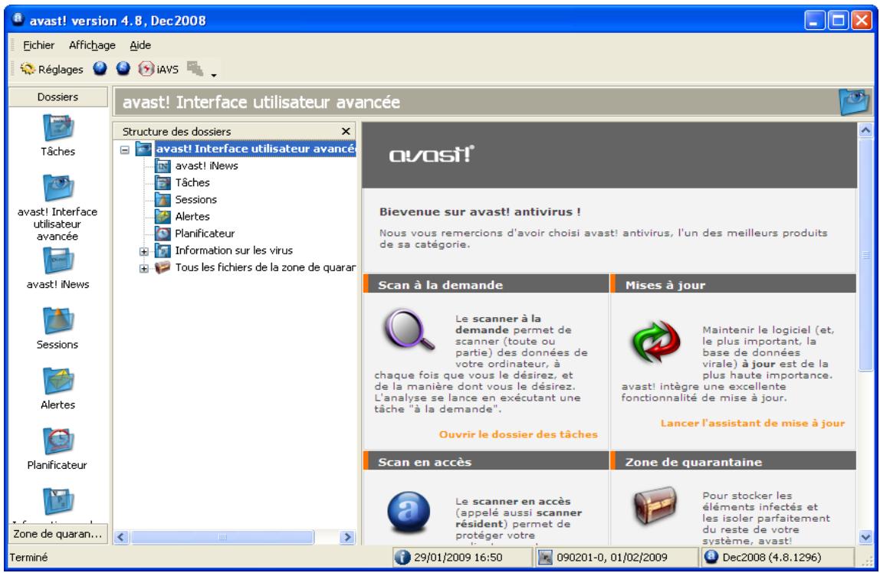Click Ouvrir le dossier des tâches link
Image resolution: width=880 pixels, height=573 pixels.
tap(518, 434)
